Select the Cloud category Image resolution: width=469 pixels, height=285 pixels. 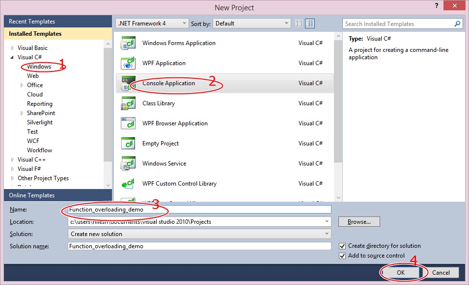click(35, 95)
